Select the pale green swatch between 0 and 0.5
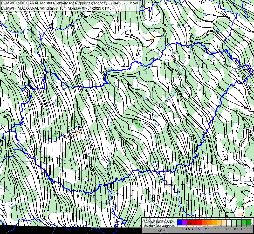This screenshot has width=254, height=234. click(x=234, y=222)
